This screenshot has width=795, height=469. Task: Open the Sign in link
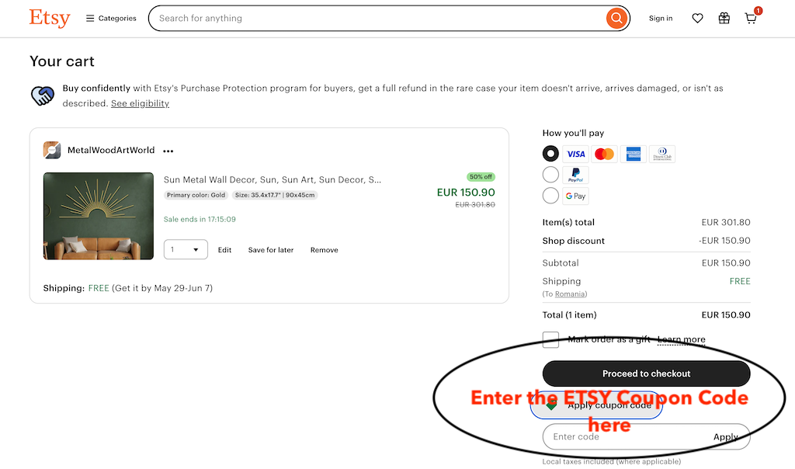[x=661, y=19]
